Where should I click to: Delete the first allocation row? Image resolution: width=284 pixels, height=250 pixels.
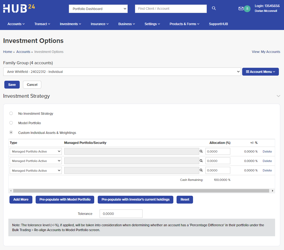tap(267, 151)
